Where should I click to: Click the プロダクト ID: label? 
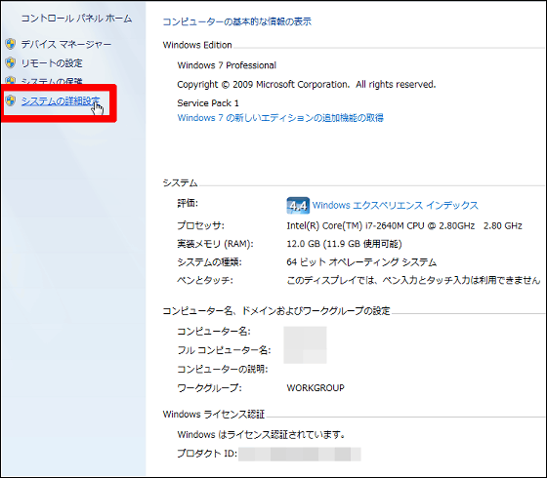click(x=207, y=454)
